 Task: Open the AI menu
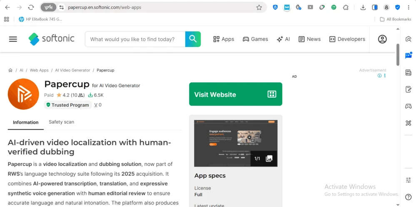tap(283, 39)
